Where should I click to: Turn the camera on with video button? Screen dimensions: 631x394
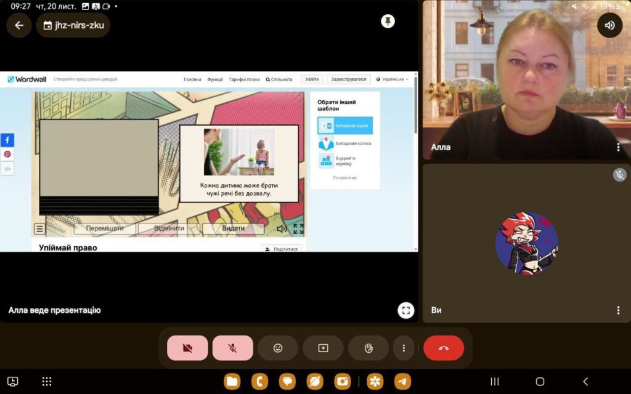[187, 348]
